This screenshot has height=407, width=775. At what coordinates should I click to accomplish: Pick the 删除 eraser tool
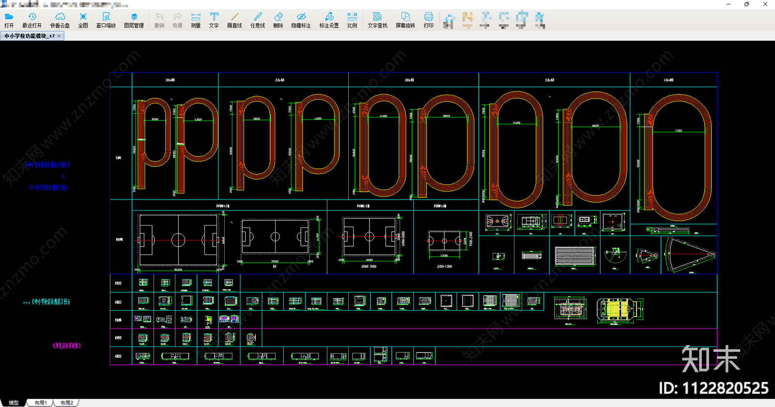(x=278, y=20)
